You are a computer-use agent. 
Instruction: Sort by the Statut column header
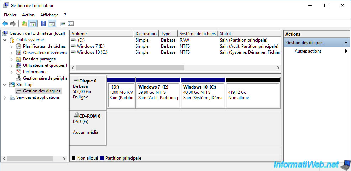[249, 34]
